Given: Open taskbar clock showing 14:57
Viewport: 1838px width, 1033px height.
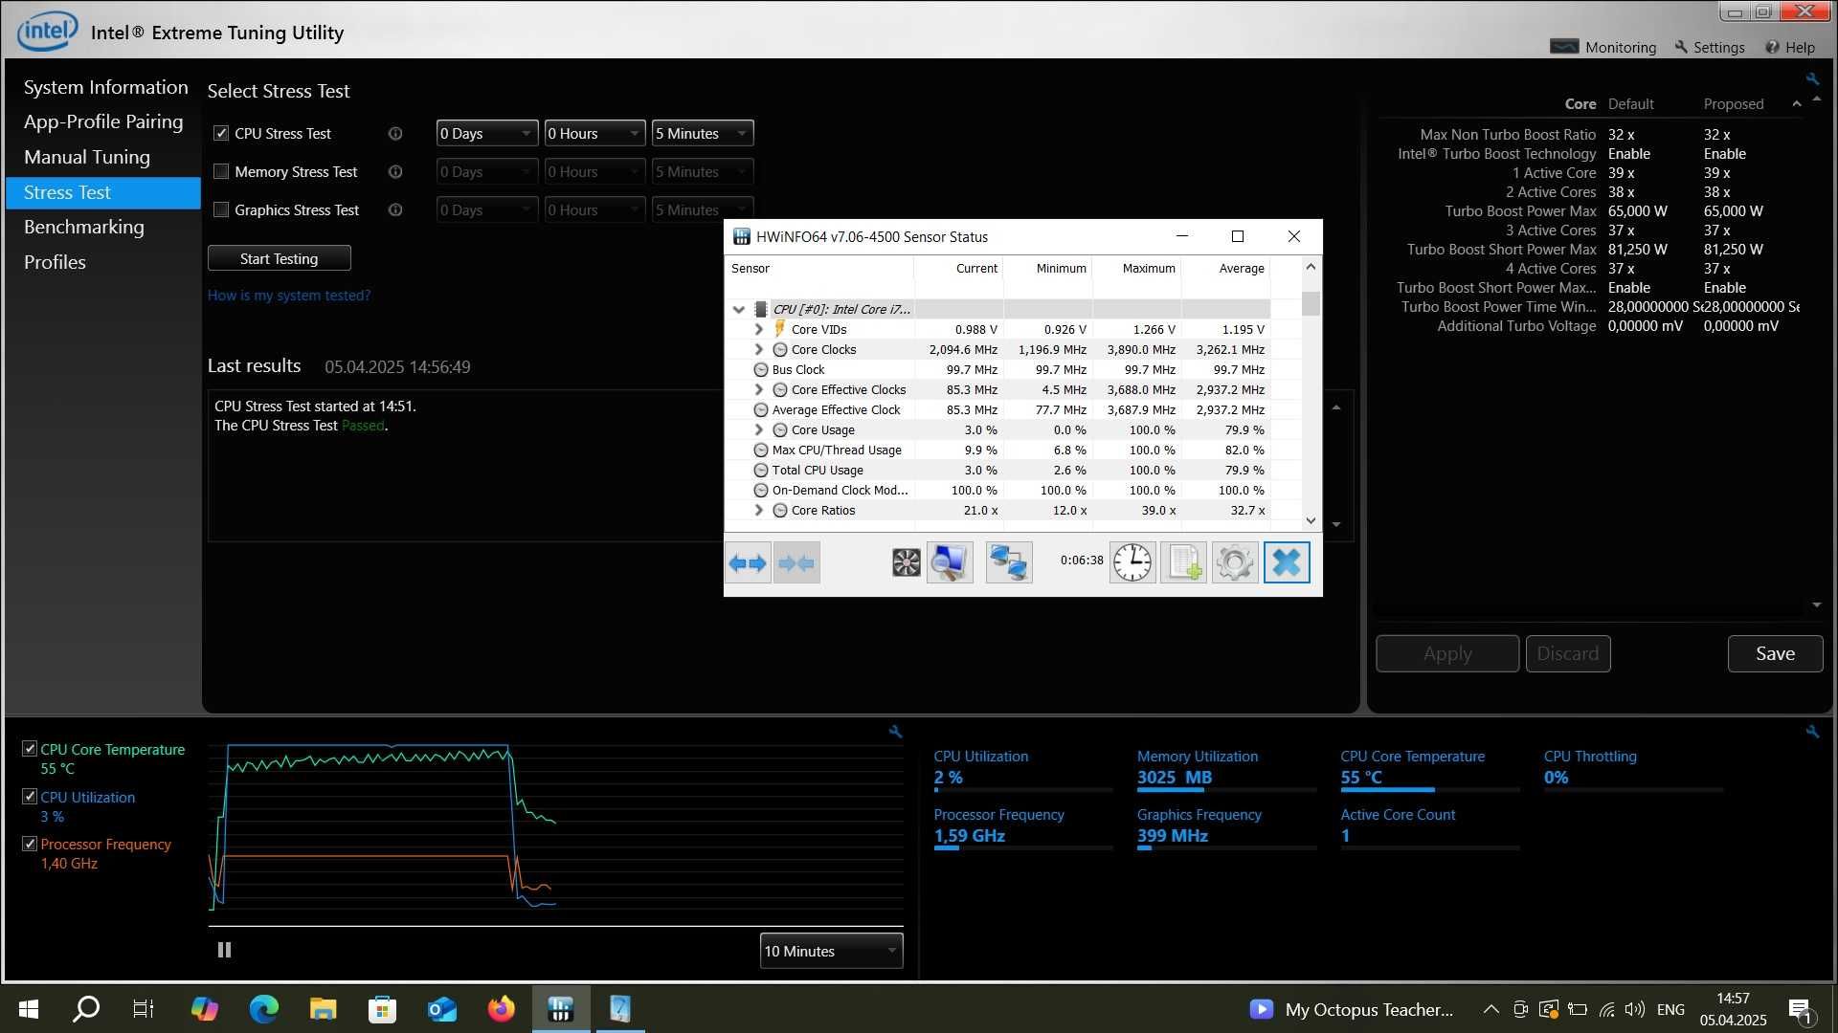Looking at the screenshot, I should (1733, 1009).
